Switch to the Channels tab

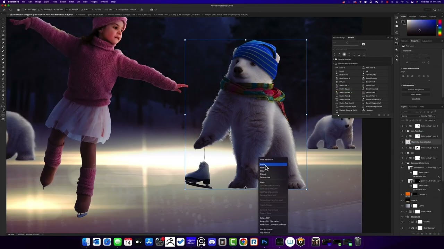pyautogui.click(x=413, y=107)
